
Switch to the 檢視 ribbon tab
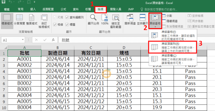coord(101,9)
